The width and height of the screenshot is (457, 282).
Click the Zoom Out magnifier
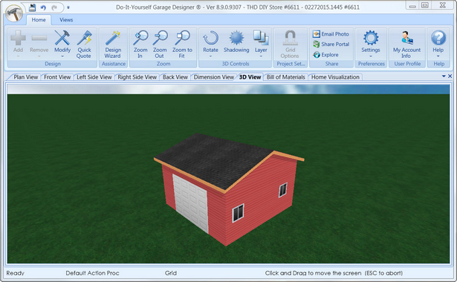pyautogui.click(x=160, y=45)
